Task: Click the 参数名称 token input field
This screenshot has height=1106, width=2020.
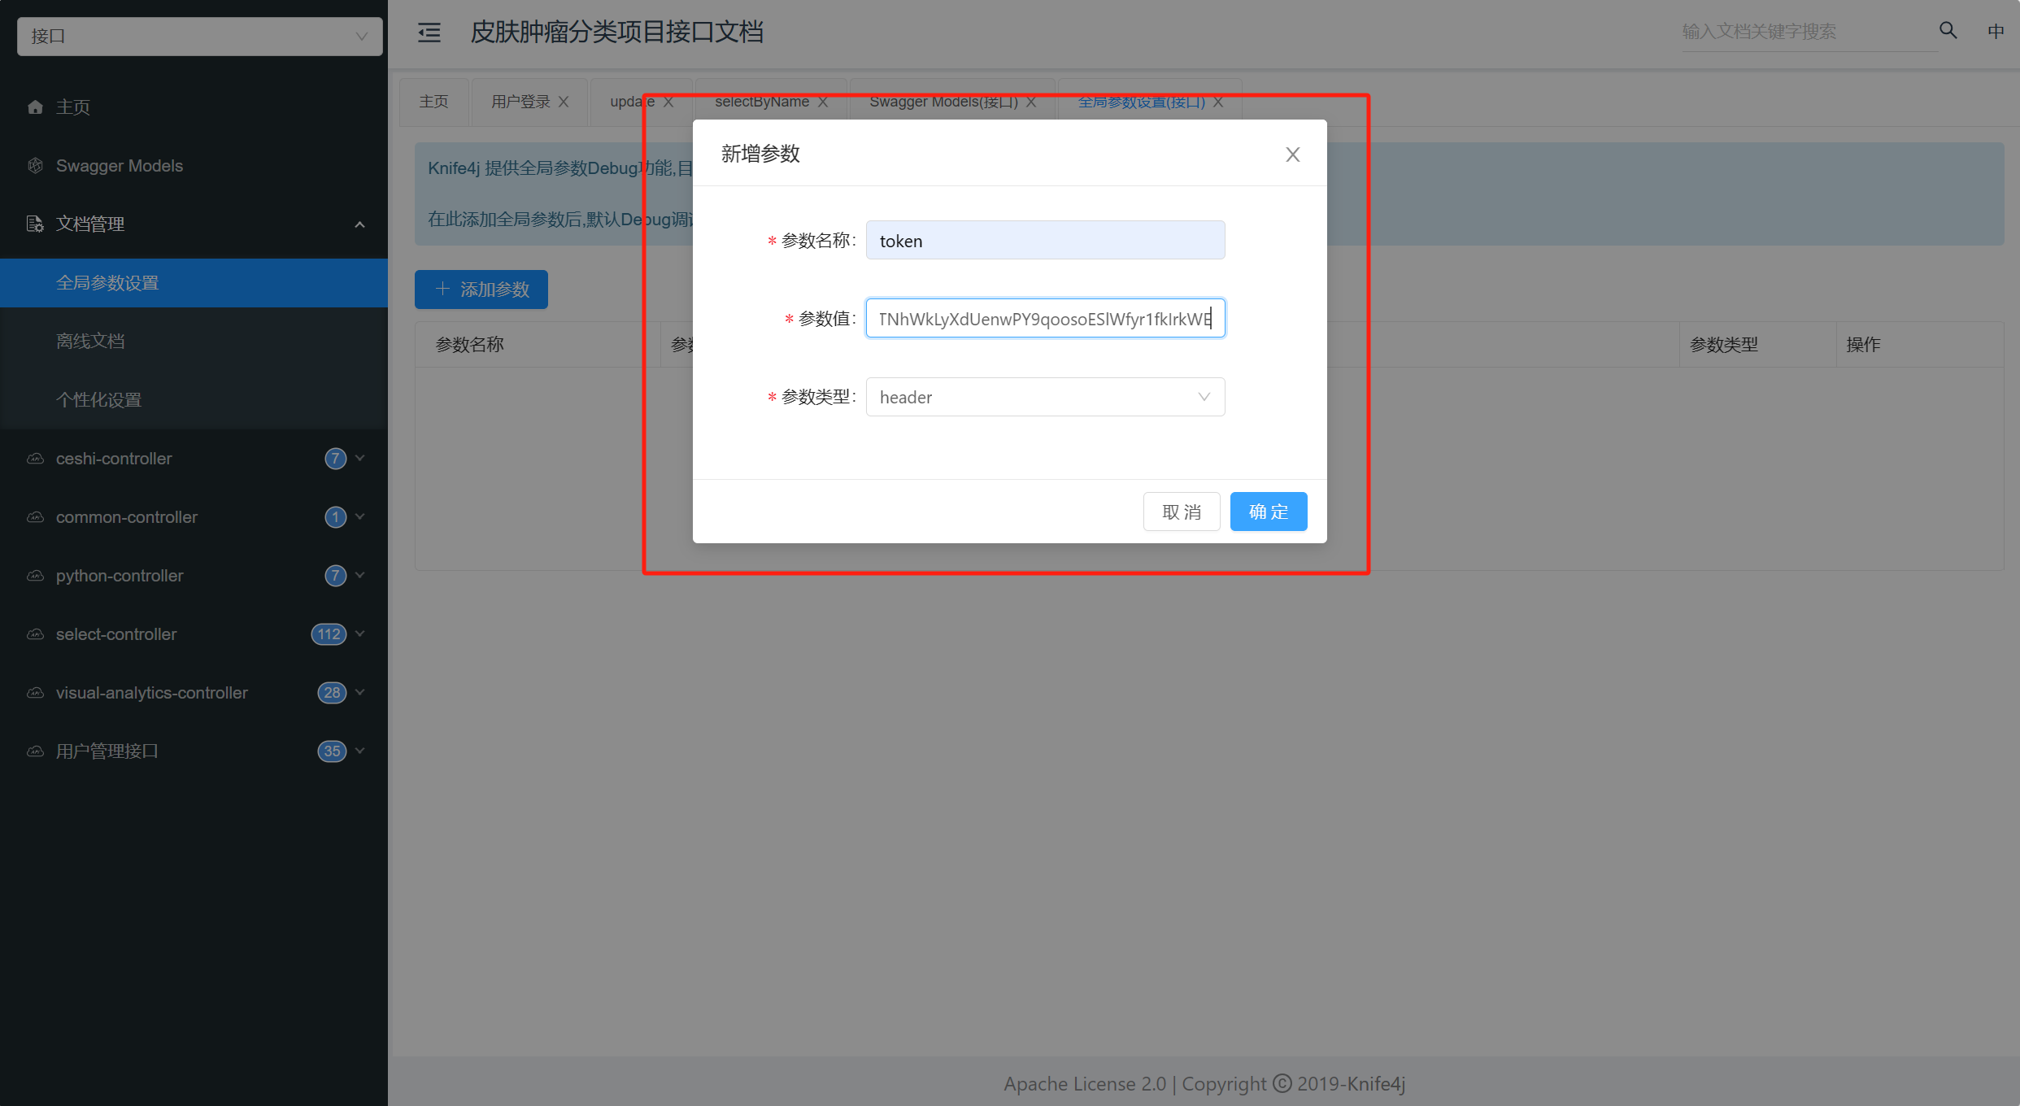Action: [x=1045, y=241]
